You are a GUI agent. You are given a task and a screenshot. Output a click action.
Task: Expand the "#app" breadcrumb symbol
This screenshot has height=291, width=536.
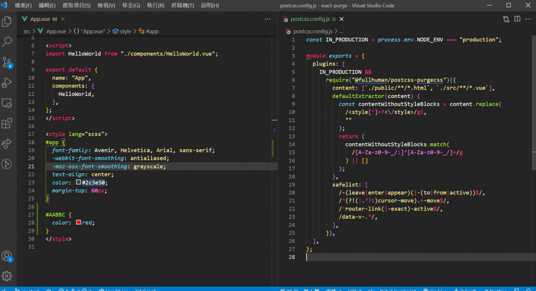[152, 31]
